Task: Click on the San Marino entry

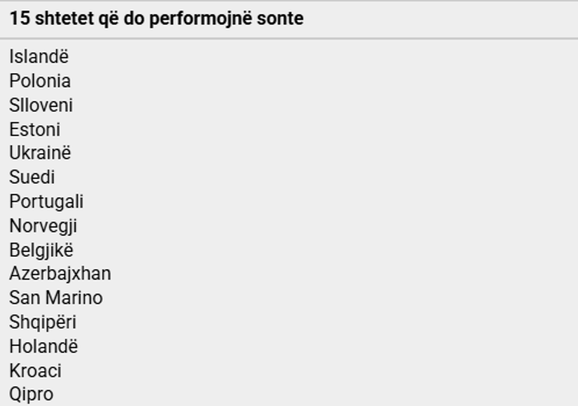Action: (56, 298)
